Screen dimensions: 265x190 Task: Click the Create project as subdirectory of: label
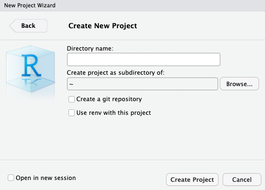point(115,72)
